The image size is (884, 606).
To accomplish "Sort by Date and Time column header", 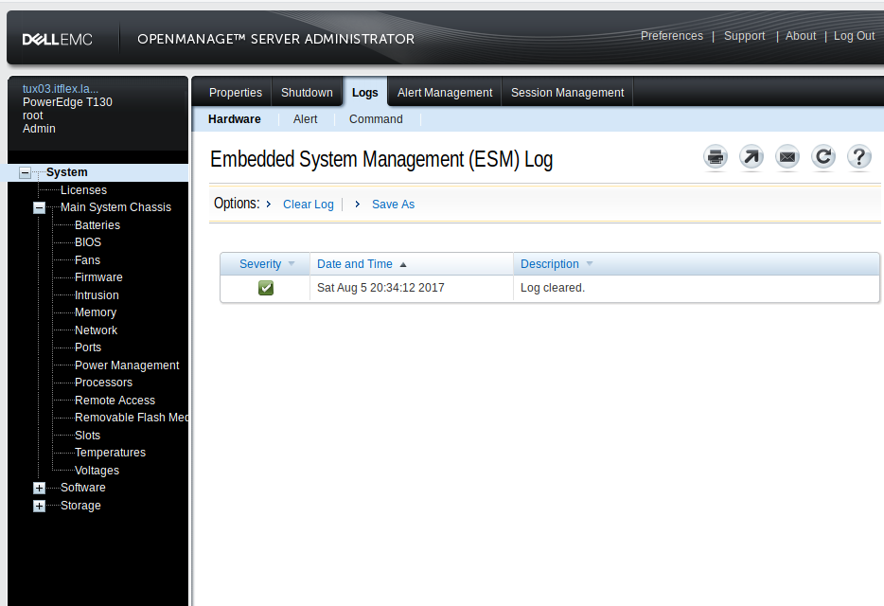I will [x=355, y=263].
